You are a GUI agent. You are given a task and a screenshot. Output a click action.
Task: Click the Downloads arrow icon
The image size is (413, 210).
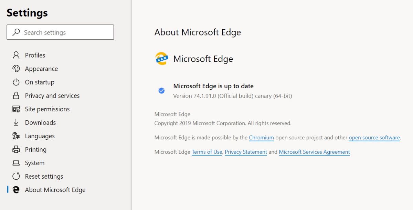pos(16,122)
